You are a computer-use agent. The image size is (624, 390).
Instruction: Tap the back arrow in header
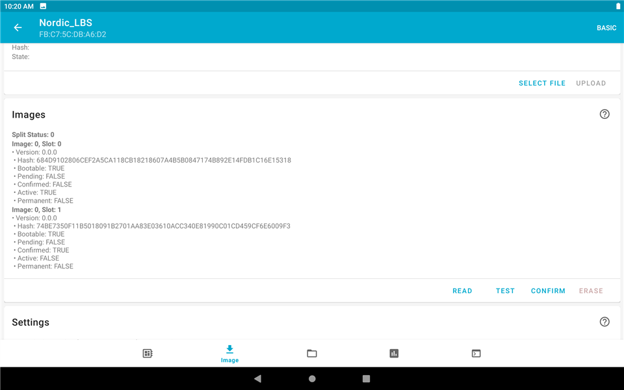(18, 27)
